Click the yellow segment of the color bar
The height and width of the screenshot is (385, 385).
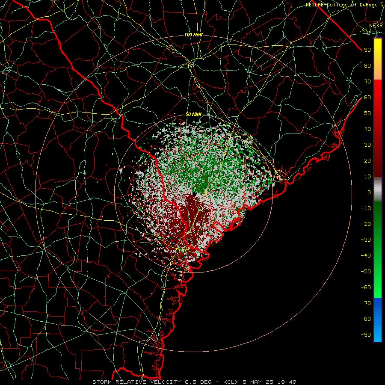[378, 59]
